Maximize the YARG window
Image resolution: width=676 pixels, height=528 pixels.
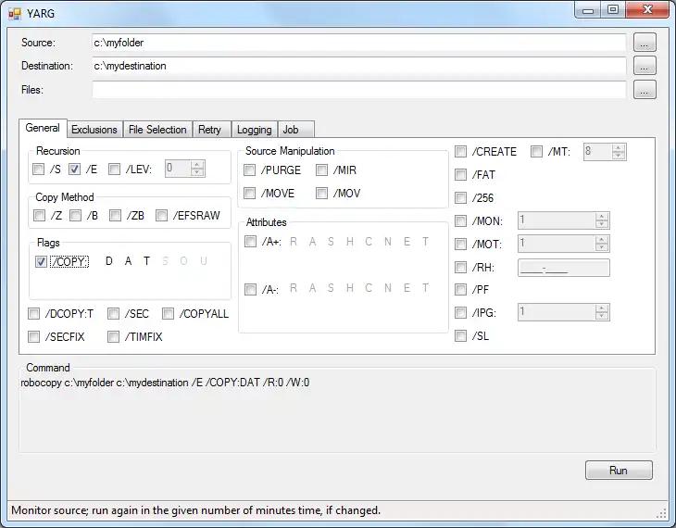[x=613, y=9]
